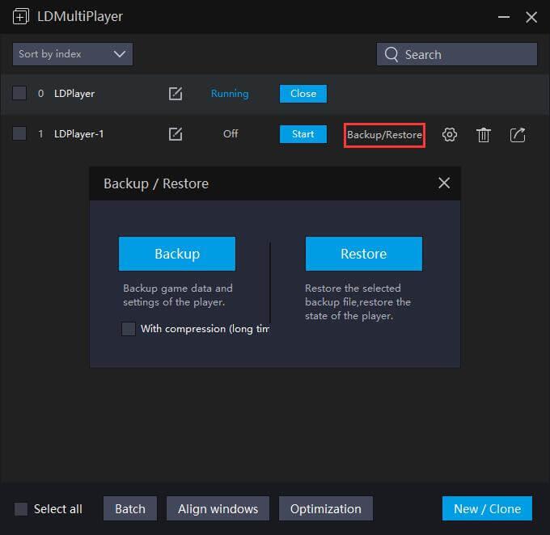Image resolution: width=550 pixels, height=535 pixels.
Task: Open the Sort by index dropdown
Action: [x=73, y=54]
